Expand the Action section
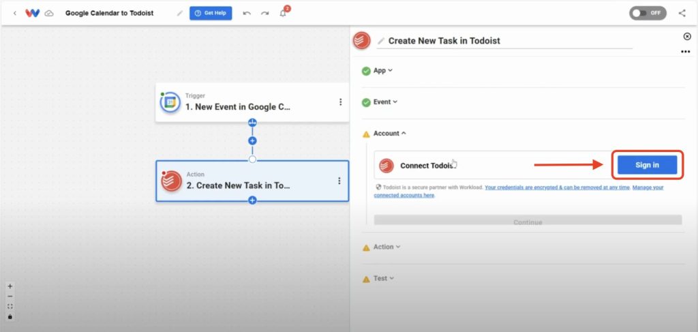 click(x=387, y=247)
